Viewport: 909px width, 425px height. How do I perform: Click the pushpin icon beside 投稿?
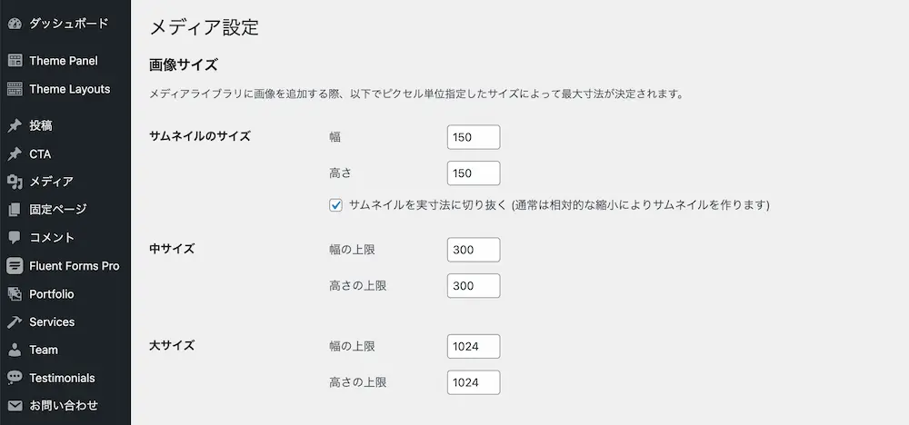14,126
